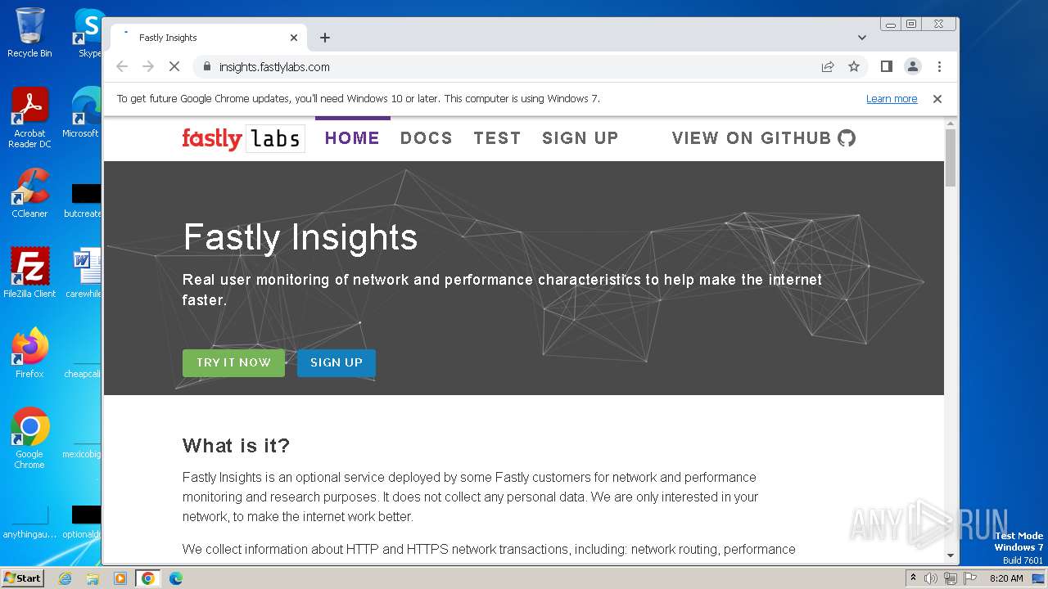1048x589 pixels.
Task: Go back to previous page
Action: tap(122, 67)
